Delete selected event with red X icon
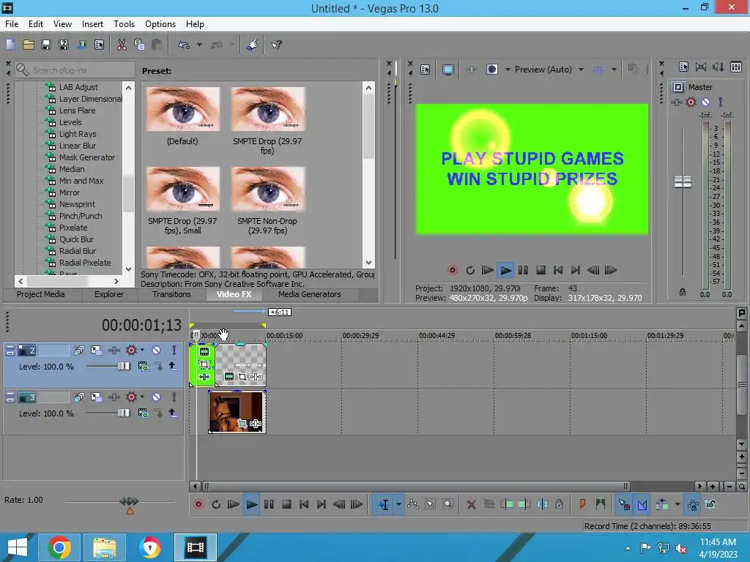Screen dimensions: 750x562 [x=471, y=504]
